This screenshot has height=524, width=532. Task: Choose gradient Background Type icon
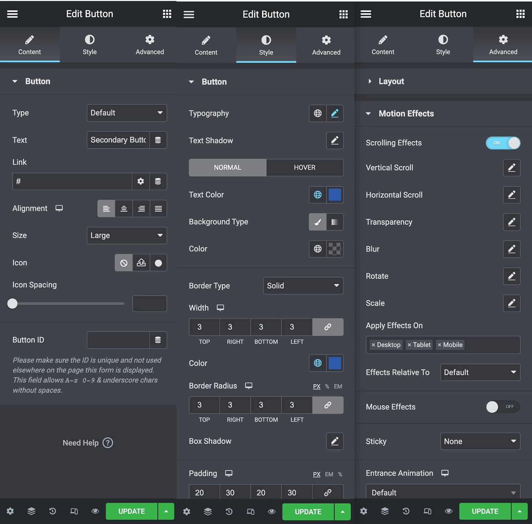335,222
